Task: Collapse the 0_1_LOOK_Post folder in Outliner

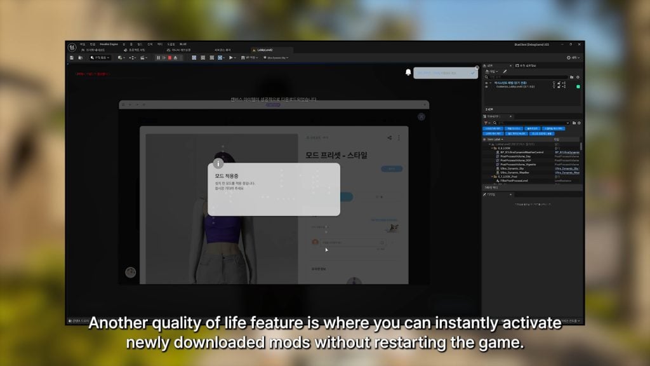Action: click(491, 177)
